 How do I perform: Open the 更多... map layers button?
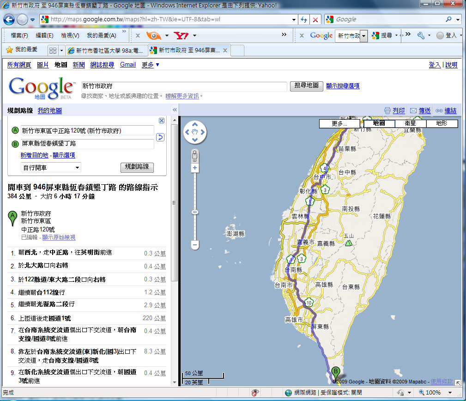[339, 124]
